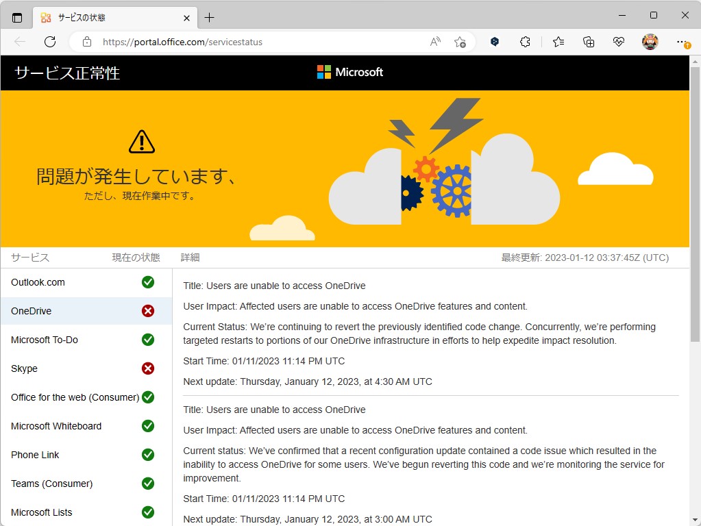This screenshot has height=526, width=701.
Task: Click the browser profile avatar
Action: tap(649, 42)
